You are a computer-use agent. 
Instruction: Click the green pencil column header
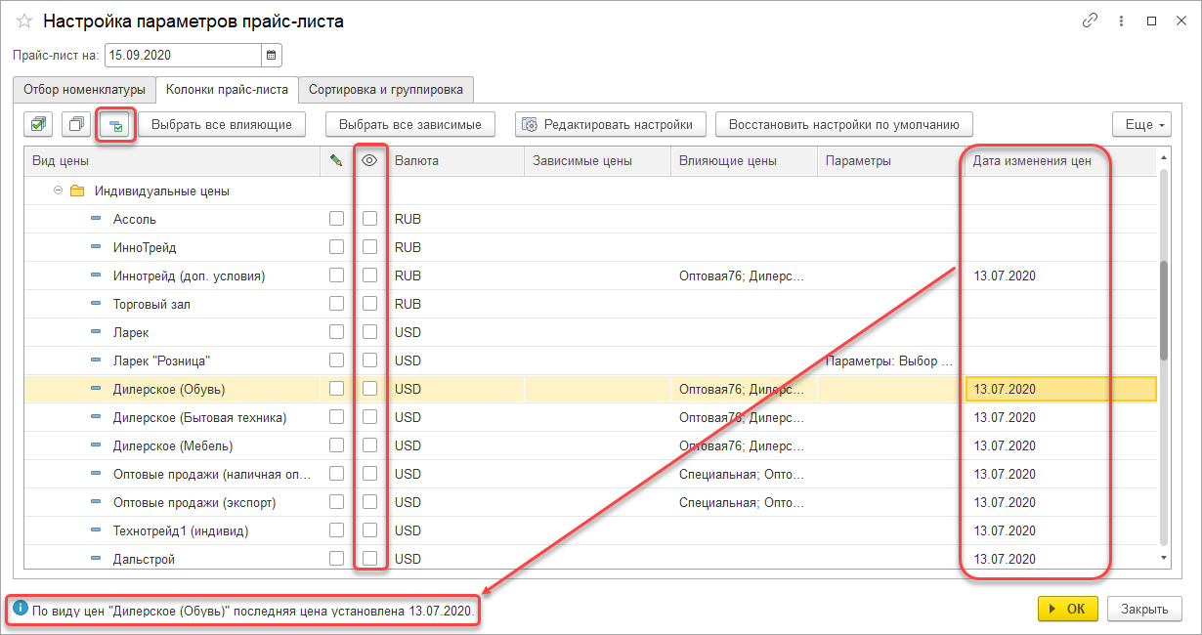click(336, 161)
